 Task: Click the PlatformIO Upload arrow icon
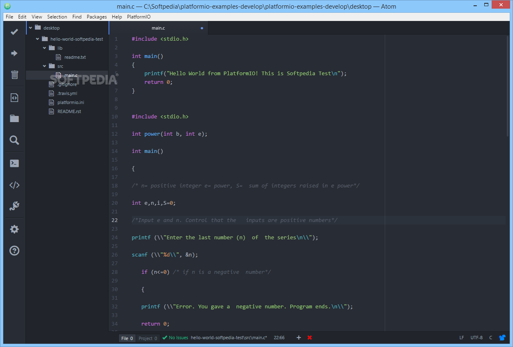14,53
